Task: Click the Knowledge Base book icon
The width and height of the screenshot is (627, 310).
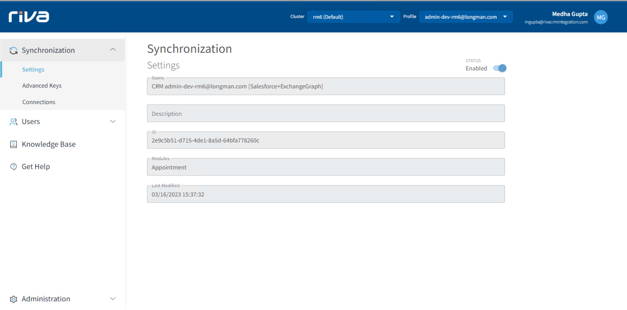Action: coord(13,144)
